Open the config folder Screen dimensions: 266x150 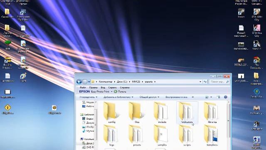[x=111, y=112]
